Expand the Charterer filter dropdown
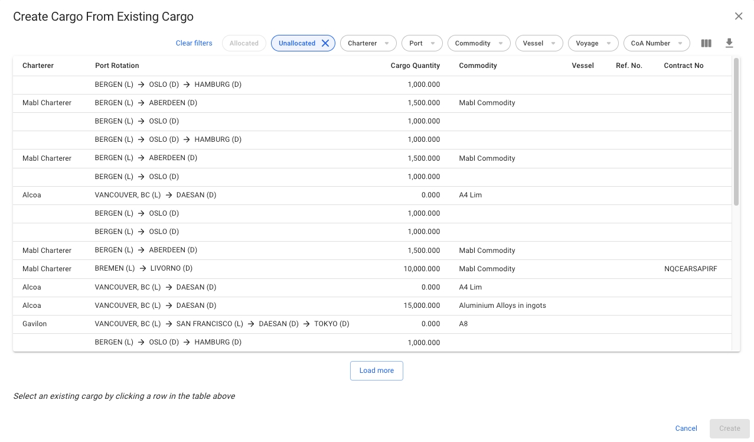The image size is (754, 442). (368, 43)
